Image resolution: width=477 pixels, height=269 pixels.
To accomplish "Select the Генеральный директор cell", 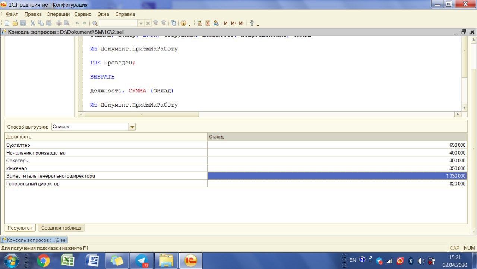I will click(x=106, y=184).
